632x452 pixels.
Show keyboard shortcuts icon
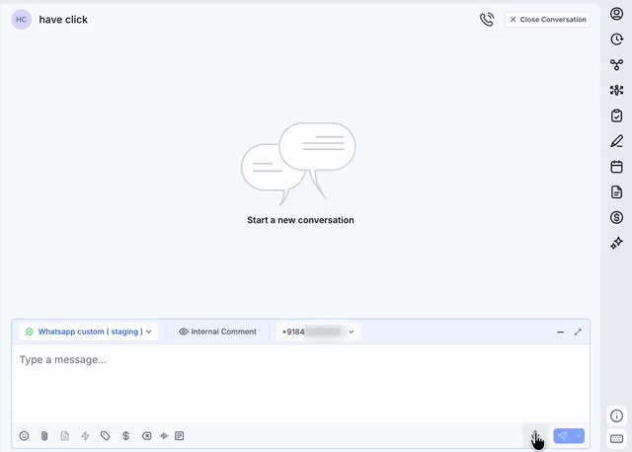pos(616,439)
